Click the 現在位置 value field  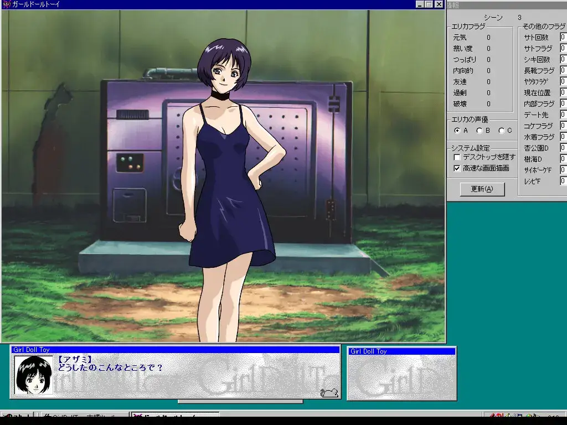(x=563, y=93)
